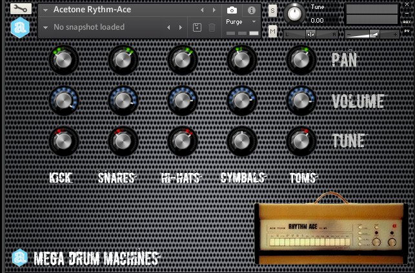This screenshot has height=273, width=415.
Task: Select next snapshot arrow
Action: point(181,27)
